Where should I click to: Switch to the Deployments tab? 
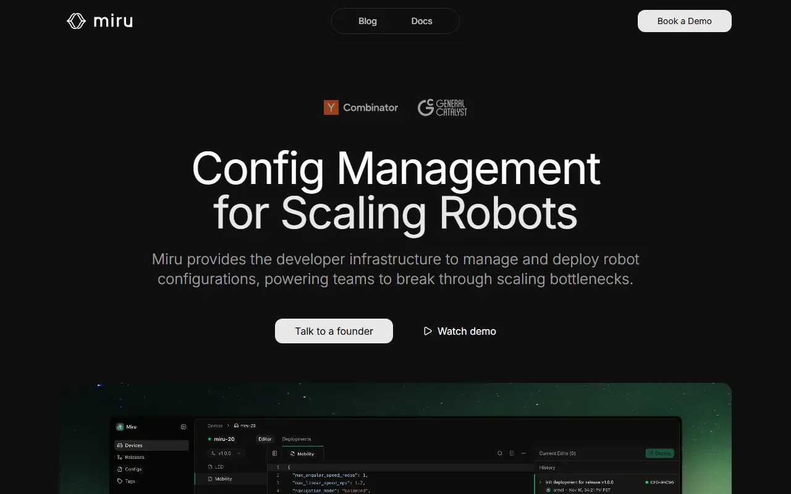click(297, 439)
